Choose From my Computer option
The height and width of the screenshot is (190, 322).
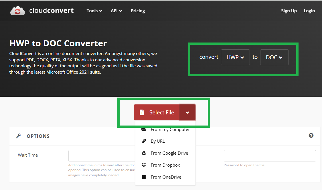[165, 130]
